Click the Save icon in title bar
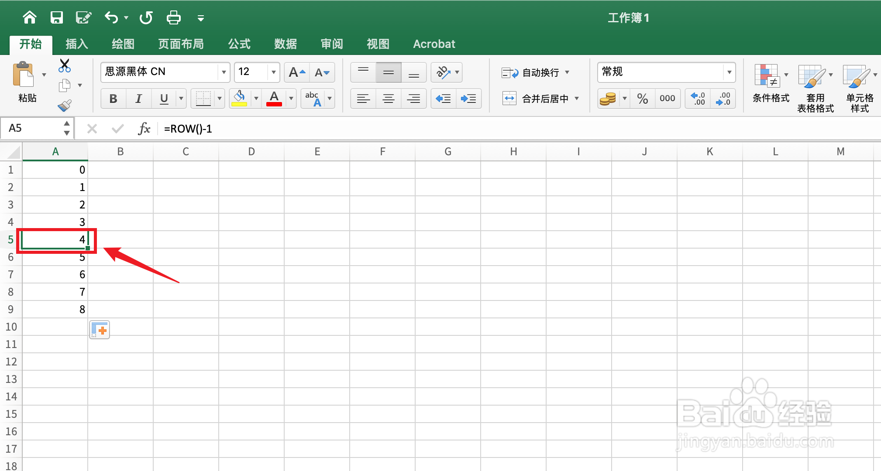 [x=57, y=17]
